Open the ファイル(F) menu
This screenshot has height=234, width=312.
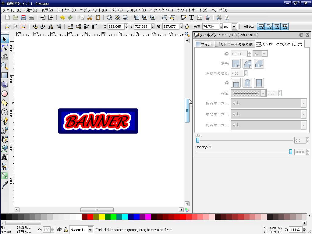pyautogui.click(x=12, y=10)
